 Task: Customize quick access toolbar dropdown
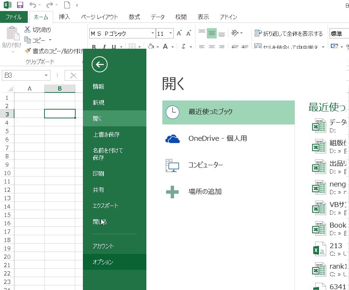tap(77, 5)
